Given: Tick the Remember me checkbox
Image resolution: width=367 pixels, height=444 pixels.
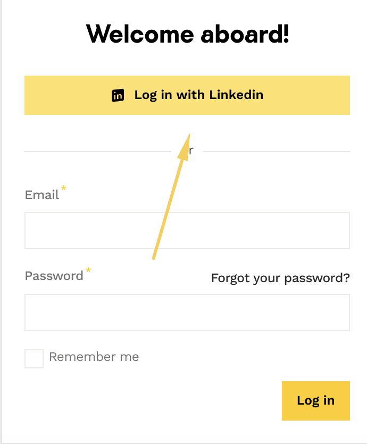Looking at the screenshot, I should tap(34, 359).
